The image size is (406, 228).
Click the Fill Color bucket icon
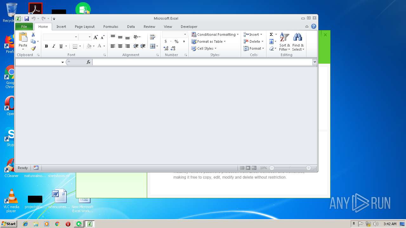click(x=89, y=46)
